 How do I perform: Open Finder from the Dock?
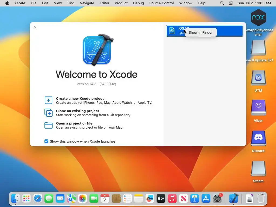(x=15, y=199)
